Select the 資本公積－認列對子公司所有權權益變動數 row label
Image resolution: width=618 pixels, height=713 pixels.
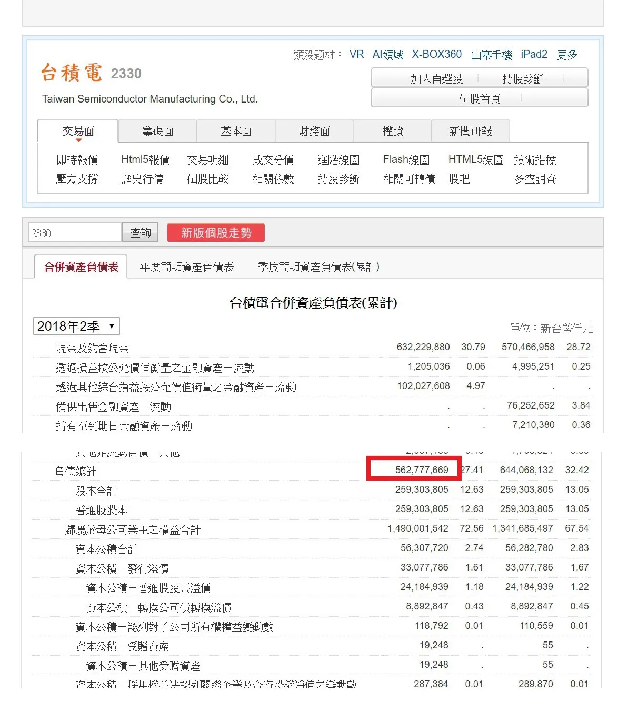pyautogui.click(x=175, y=627)
